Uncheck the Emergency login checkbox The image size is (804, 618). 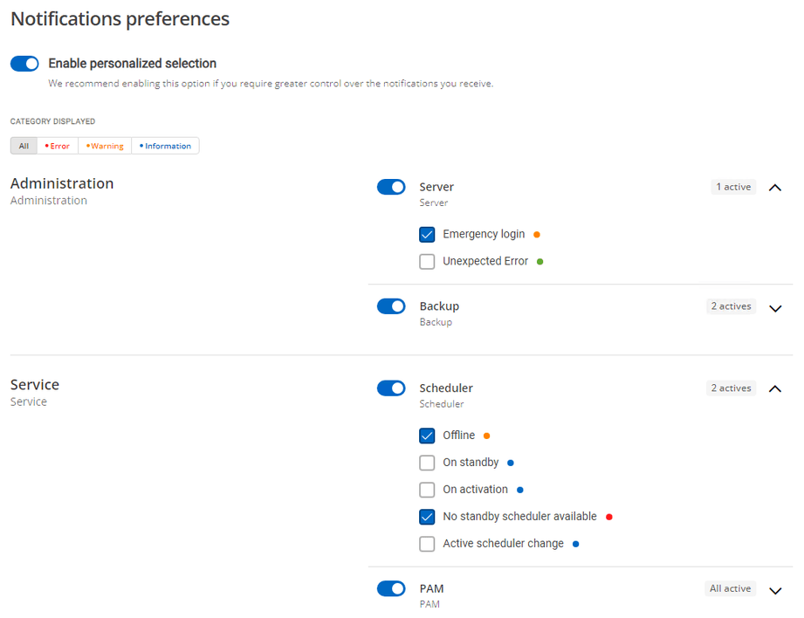click(x=427, y=235)
